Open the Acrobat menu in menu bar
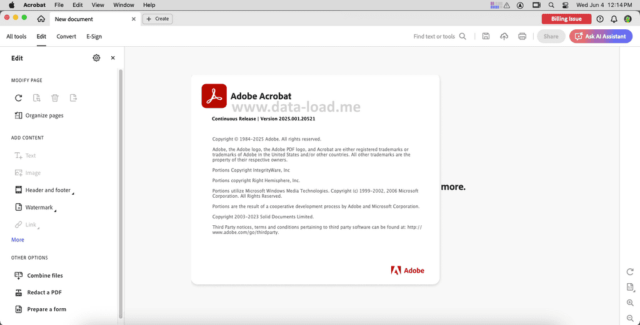 34,5
